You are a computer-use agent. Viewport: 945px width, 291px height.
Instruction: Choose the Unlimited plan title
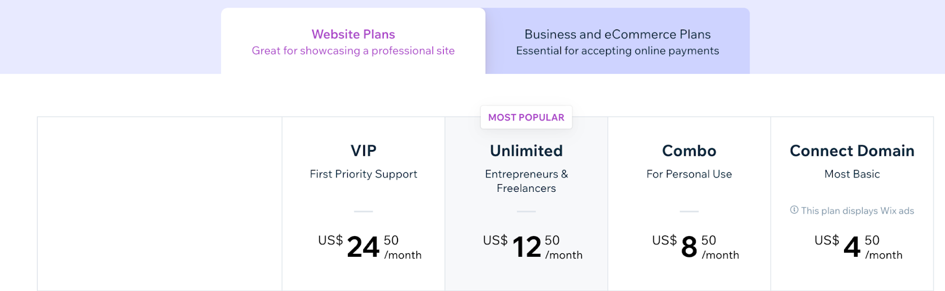tap(526, 151)
